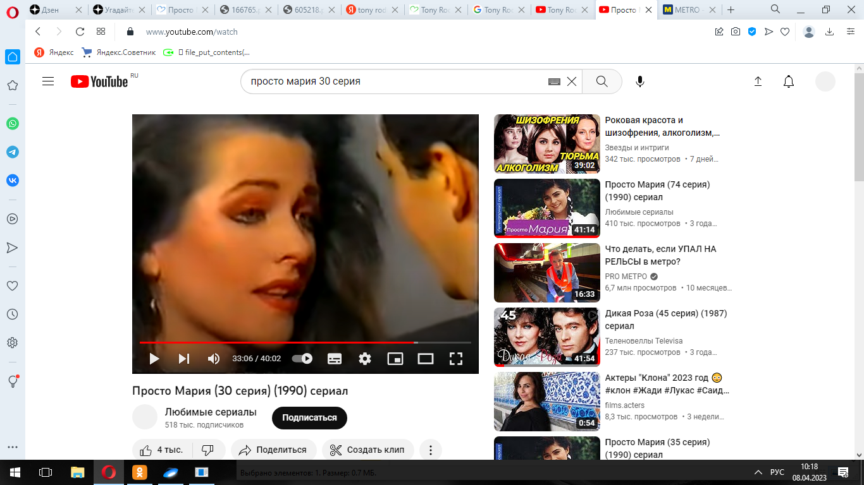
Task: Open history clock in sidebar
Action: point(12,314)
